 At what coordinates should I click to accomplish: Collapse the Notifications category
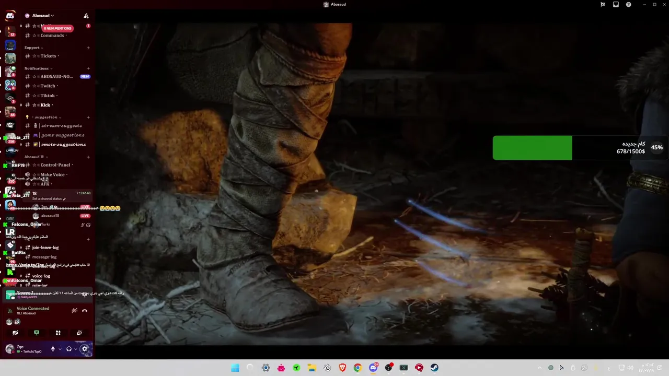38,68
